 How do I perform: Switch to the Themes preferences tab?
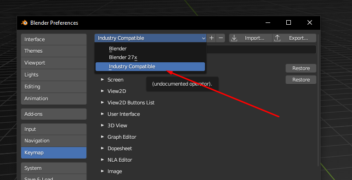[x=54, y=51]
